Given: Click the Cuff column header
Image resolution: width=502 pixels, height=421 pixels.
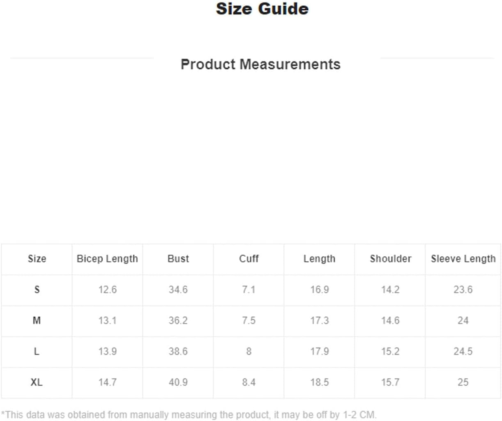Looking at the screenshot, I should click(x=249, y=259).
